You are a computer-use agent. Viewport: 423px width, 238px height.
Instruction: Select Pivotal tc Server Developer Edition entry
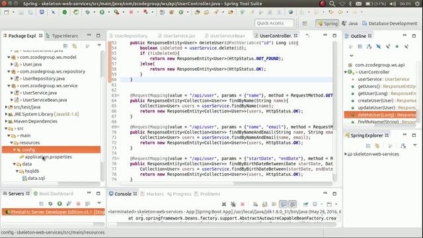point(54,212)
